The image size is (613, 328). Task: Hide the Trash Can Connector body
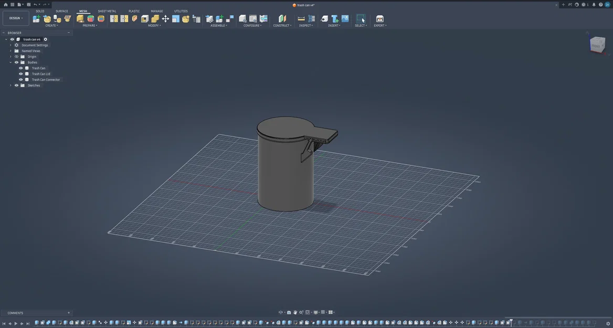pyautogui.click(x=21, y=80)
